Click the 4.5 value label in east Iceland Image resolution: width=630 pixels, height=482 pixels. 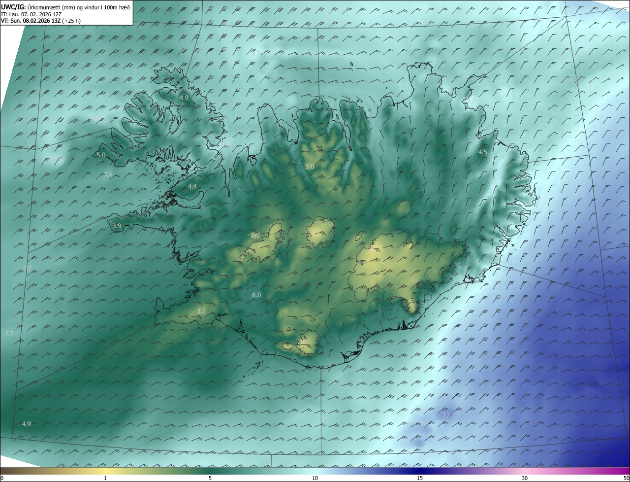pos(483,152)
